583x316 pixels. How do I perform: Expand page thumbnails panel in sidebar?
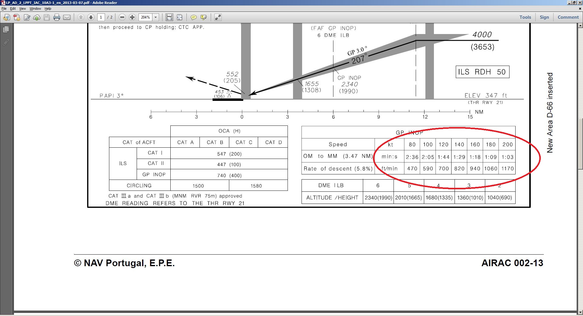click(6, 29)
